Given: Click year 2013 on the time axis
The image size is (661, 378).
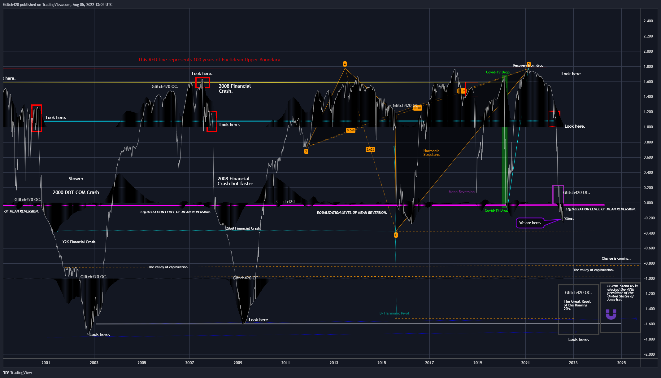Looking at the screenshot, I should 334,363.
